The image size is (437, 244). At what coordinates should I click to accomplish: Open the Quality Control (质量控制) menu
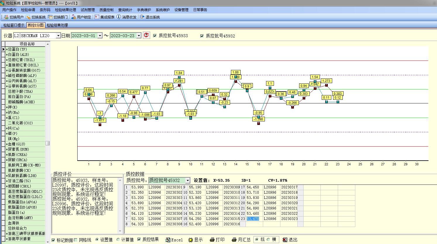pos(106,10)
